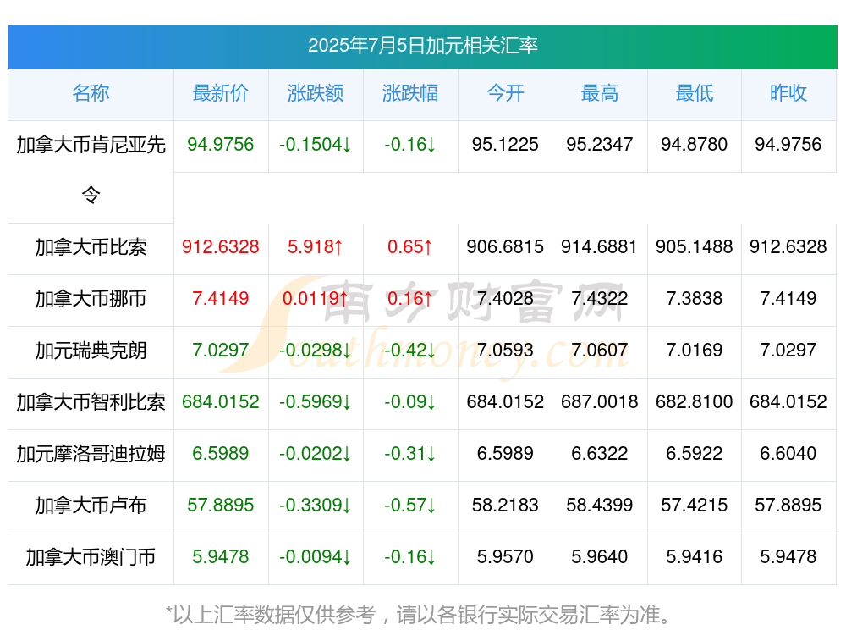Click the 今开 column header
This screenshot has width=846, height=641.
505,93
